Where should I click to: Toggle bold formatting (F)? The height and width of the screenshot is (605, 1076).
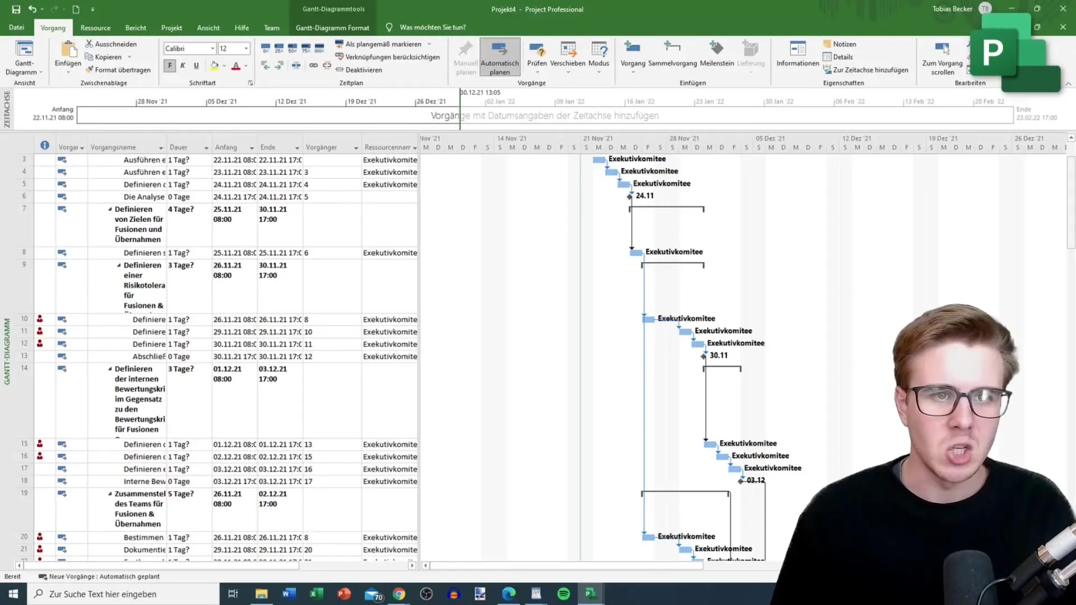[170, 66]
